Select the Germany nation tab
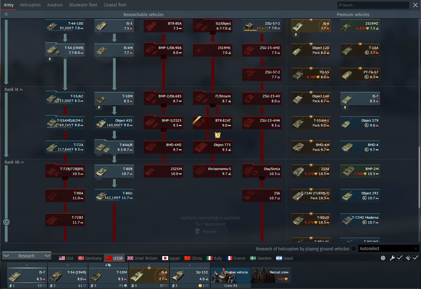421x289 pixels. point(90,258)
